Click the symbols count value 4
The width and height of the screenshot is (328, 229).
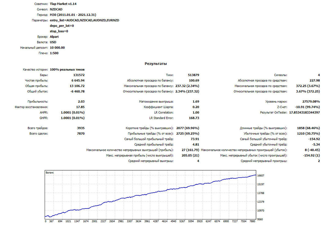pyautogui.click(x=319, y=75)
